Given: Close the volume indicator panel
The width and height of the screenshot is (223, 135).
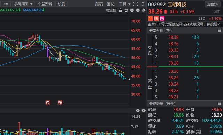Looking at the screenshot, I should pyautogui.click(x=138, y=110).
